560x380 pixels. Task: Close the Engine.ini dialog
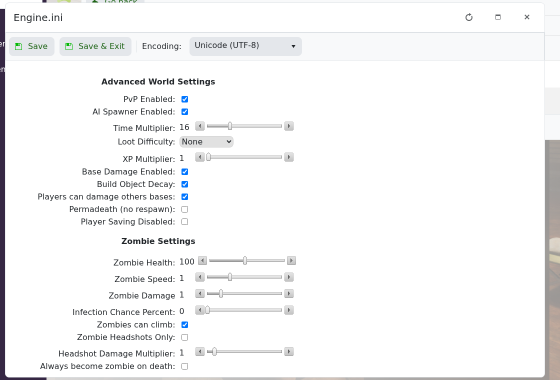pos(527,17)
